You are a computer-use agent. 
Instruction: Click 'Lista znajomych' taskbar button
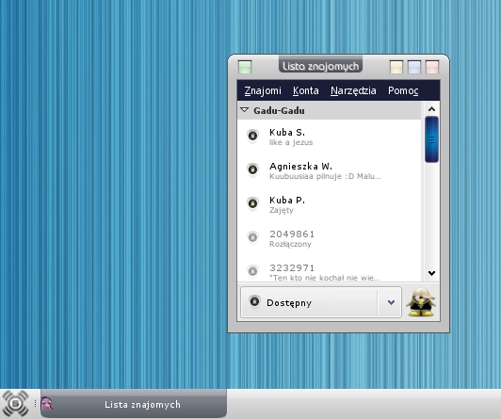[x=134, y=404]
